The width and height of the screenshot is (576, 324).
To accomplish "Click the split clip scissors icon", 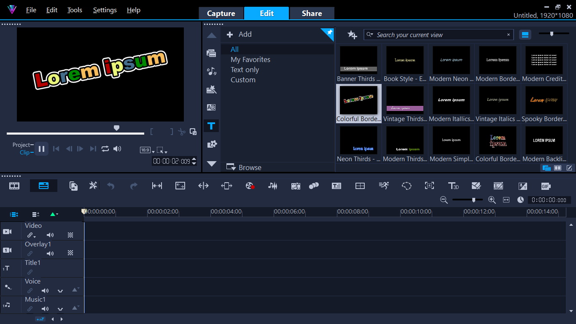I will tap(181, 132).
